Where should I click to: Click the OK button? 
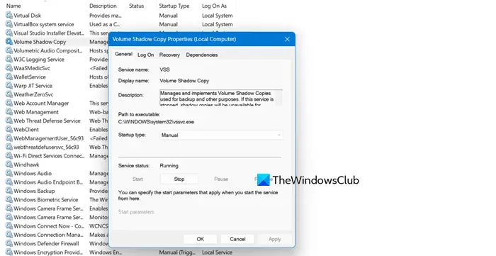tap(201, 239)
